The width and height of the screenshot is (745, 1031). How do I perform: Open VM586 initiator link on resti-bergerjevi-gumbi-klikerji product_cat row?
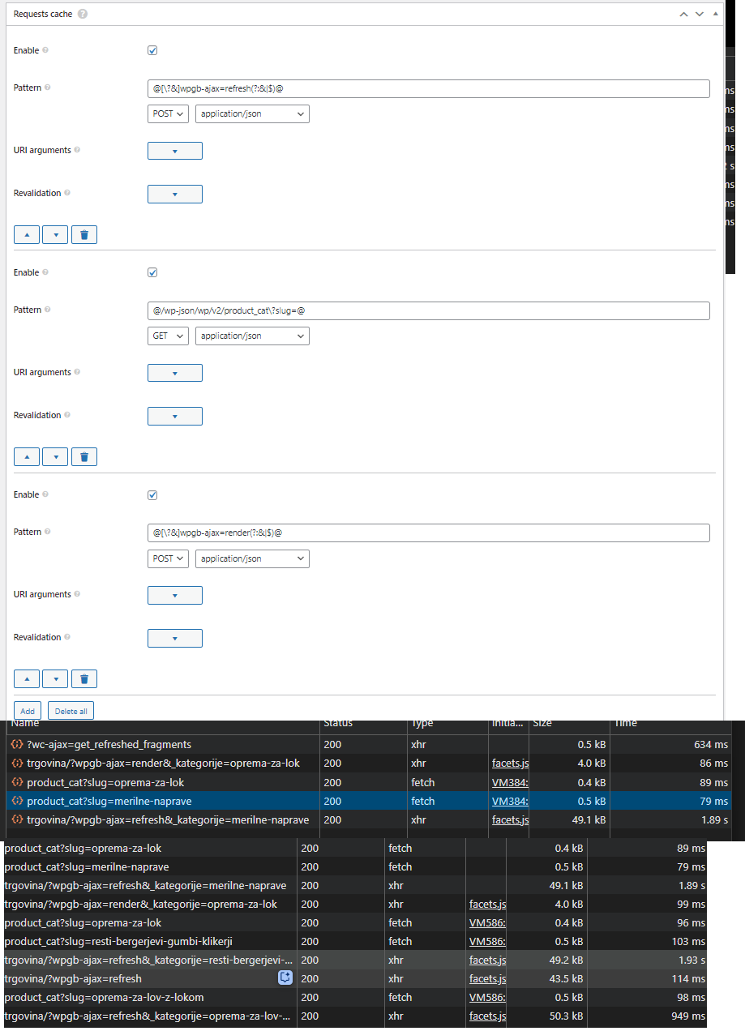(487, 941)
